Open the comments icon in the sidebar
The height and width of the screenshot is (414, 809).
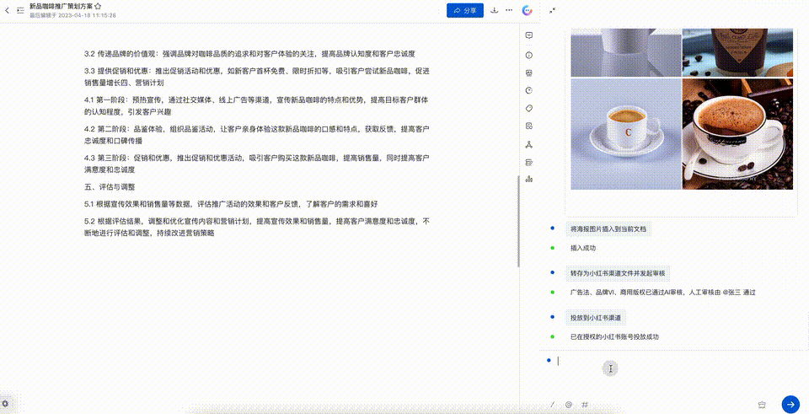tap(528, 35)
